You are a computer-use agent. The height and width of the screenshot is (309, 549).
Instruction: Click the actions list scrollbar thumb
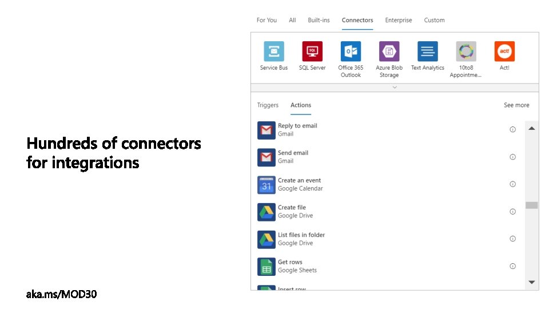click(x=531, y=205)
